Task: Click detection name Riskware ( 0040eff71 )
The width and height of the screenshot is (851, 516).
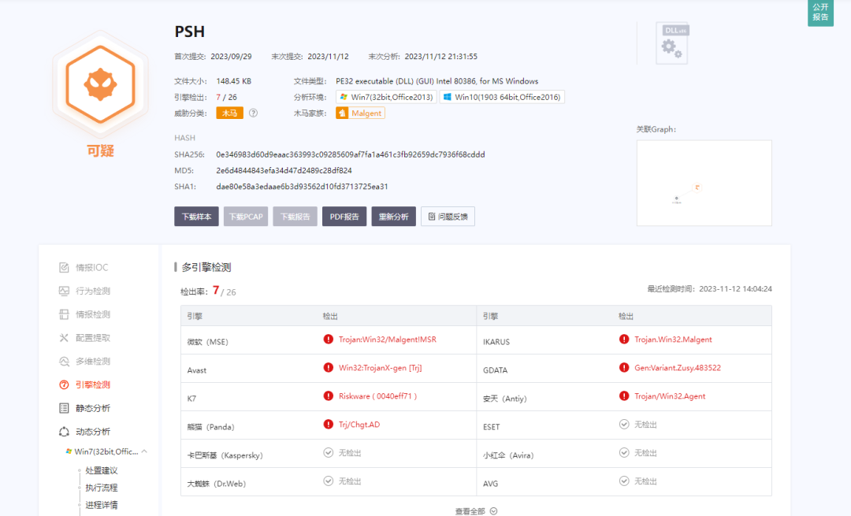Action: (x=377, y=396)
